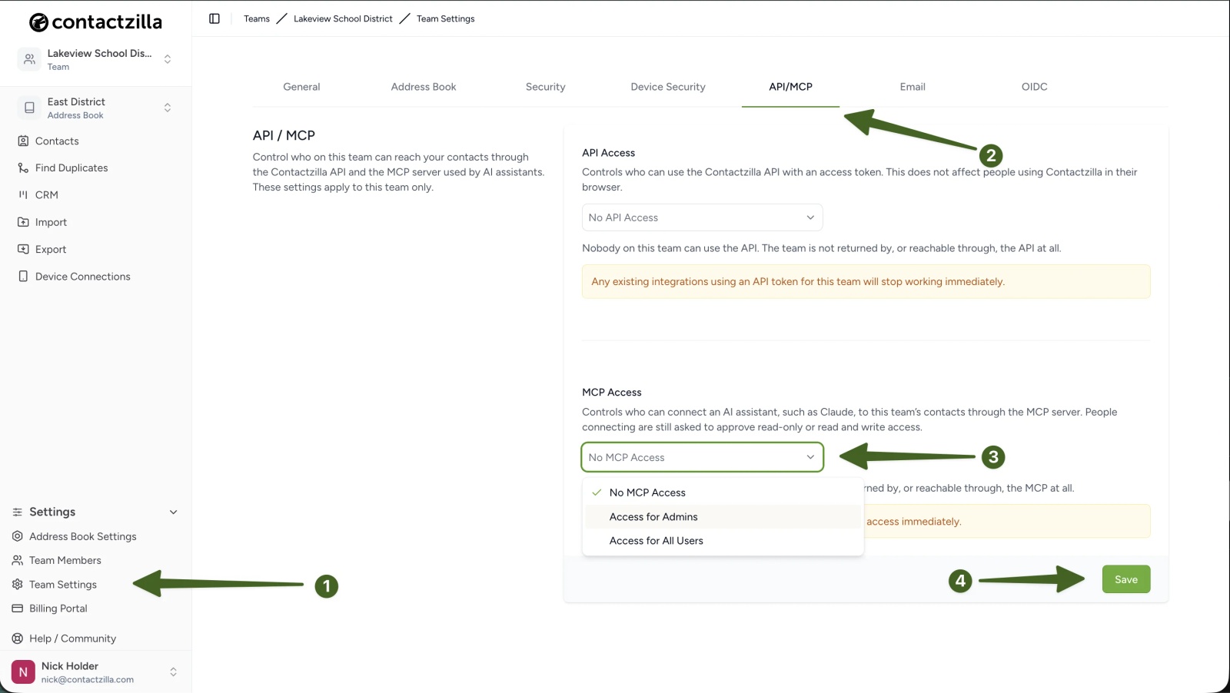Click the Import icon
Image resolution: width=1230 pixels, height=693 pixels.
(x=23, y=222)
